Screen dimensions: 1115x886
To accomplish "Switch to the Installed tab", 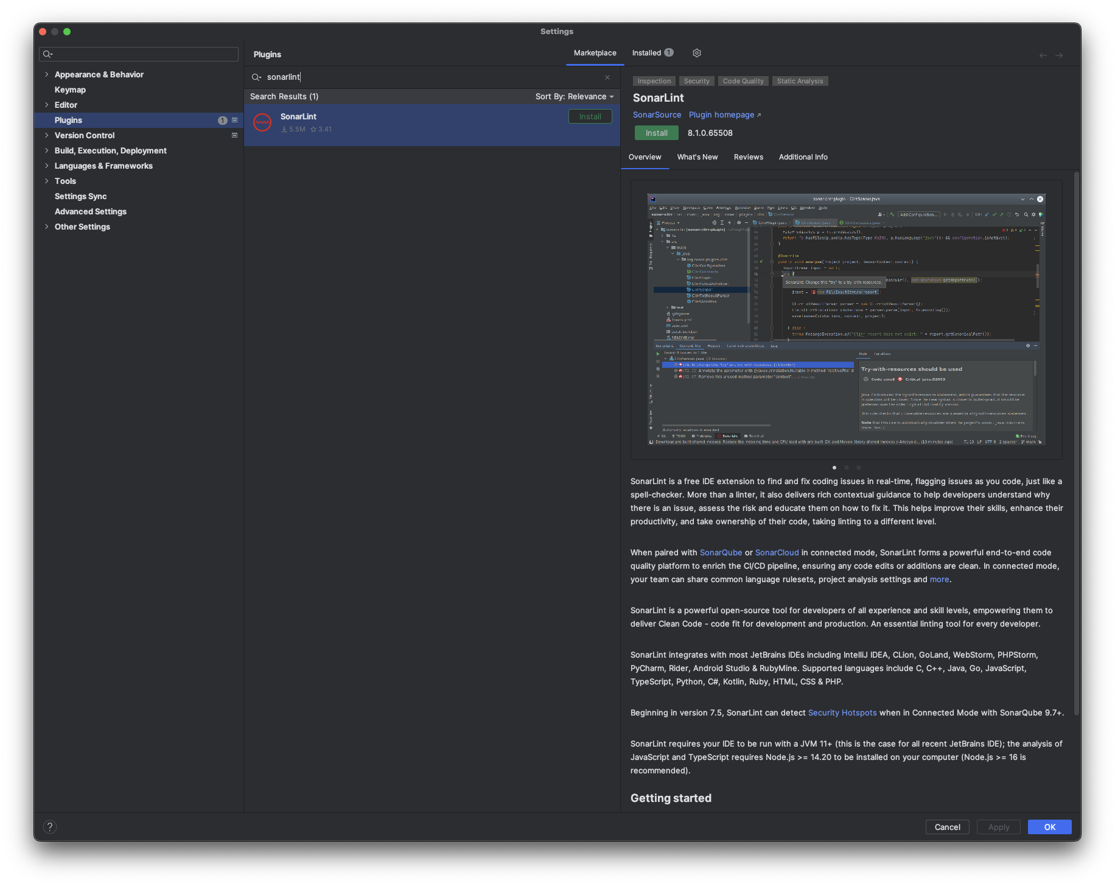I will pos(652,53).
